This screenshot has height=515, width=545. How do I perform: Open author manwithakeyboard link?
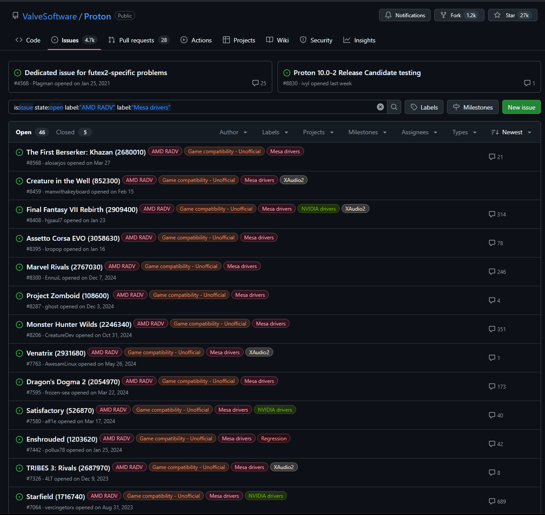68,192
